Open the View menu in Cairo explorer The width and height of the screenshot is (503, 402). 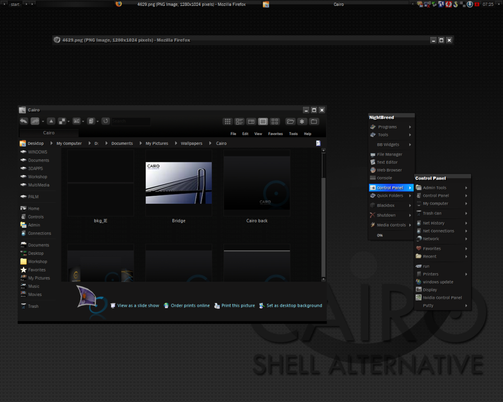coord(258,134)
